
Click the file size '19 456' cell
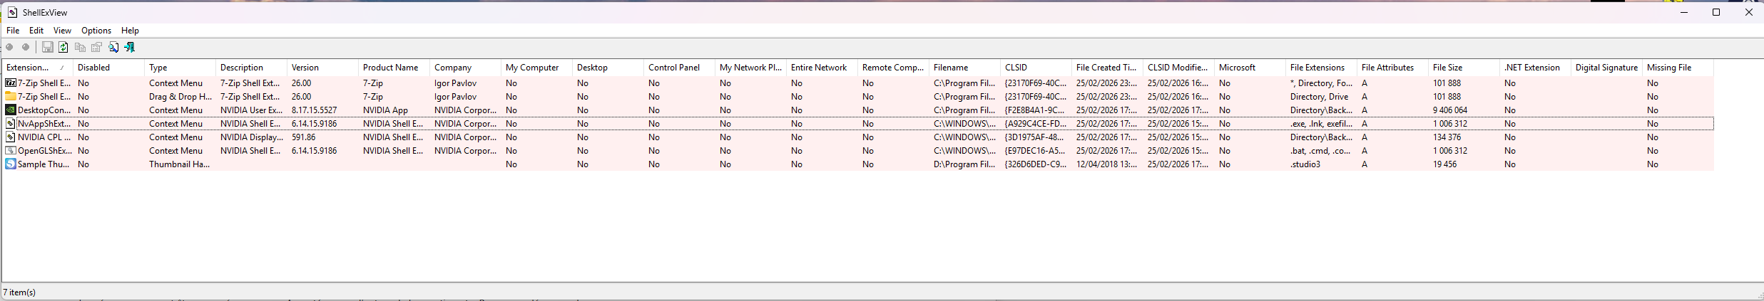tap(1464, 164)
